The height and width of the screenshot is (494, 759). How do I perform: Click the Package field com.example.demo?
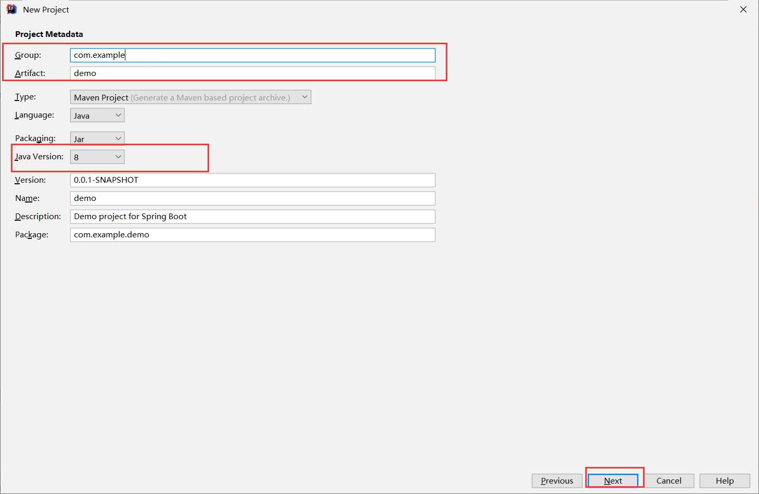coord(253,235)
